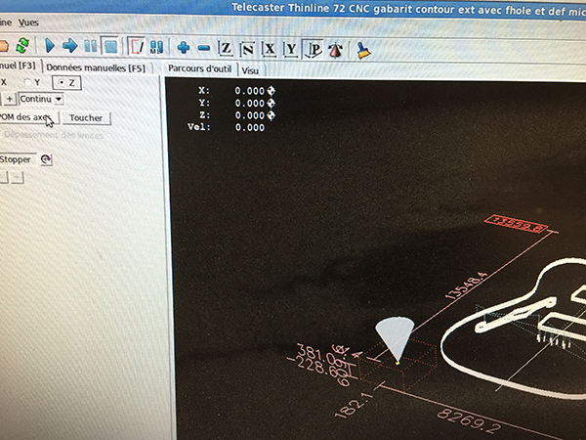The width and height of the screenshot is (586, 440).
Task: Click the Toucher button
Action: [86, 118]
